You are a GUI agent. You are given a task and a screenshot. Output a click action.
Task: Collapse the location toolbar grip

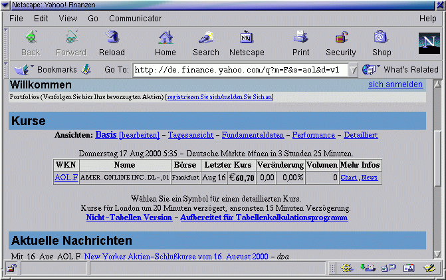pyautogui.click(x=6, y=70)
